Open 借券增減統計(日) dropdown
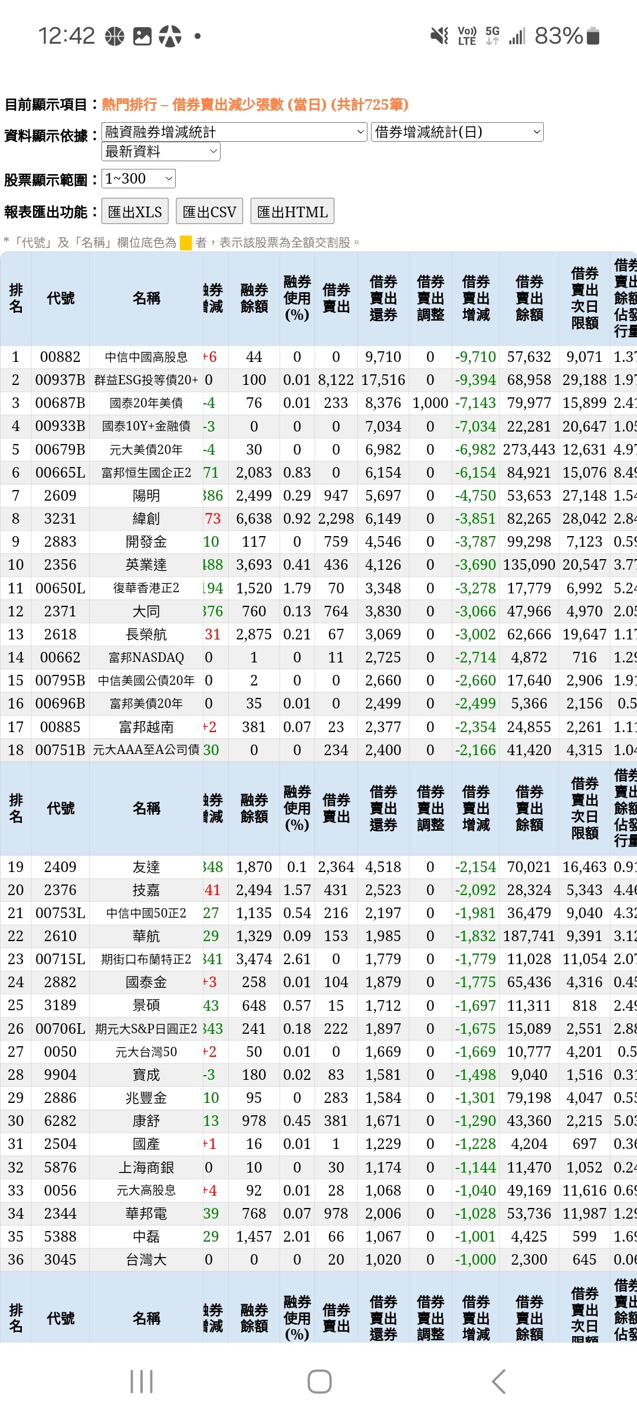Viewport: 637px width, 1417px height. pos(457,132)
